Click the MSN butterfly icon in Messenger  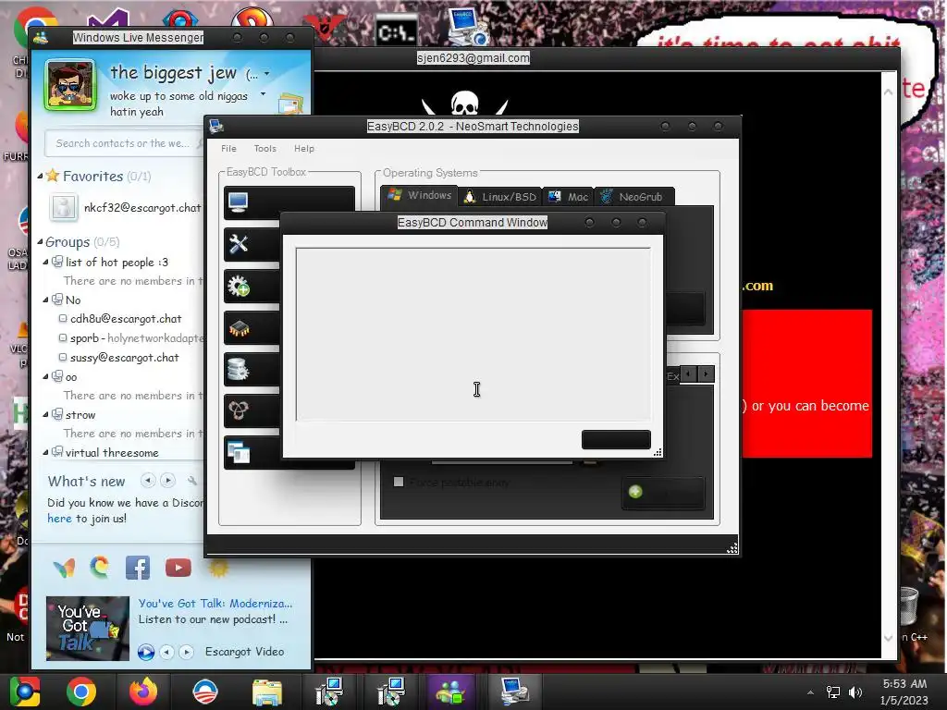click(64, 568)
